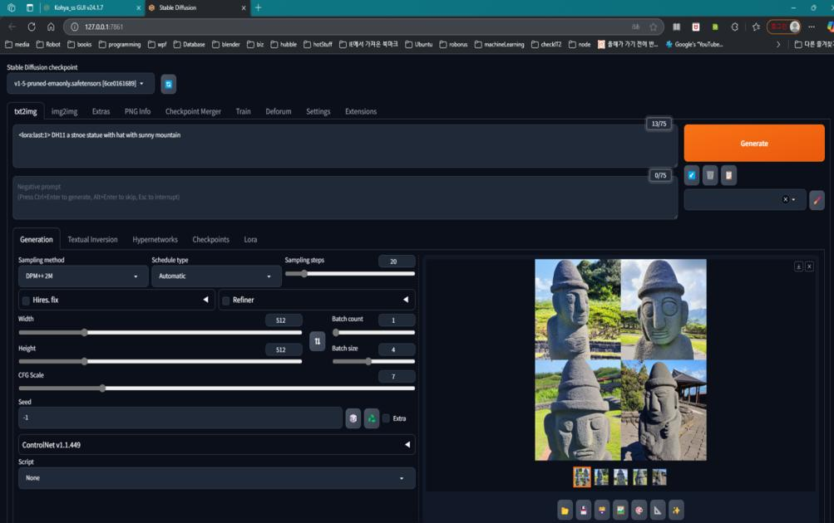The width and height of the screenshot is (834, 523).
Task: Open the Checkpoint Merger tab
Action: click(x=193, y=111)
